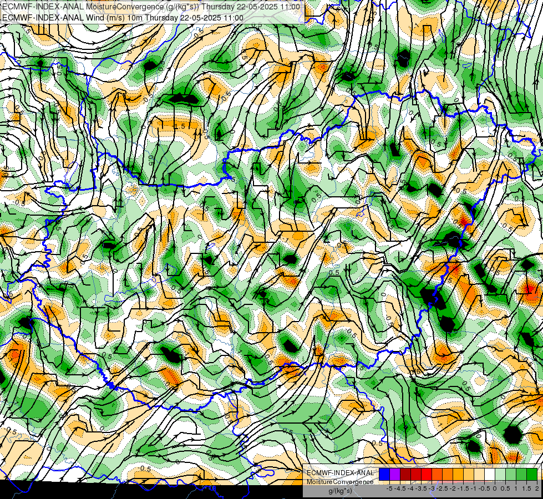Click the lightest green swatch between 0 and 0.5
543x499 pixels.
click(500, 474)
